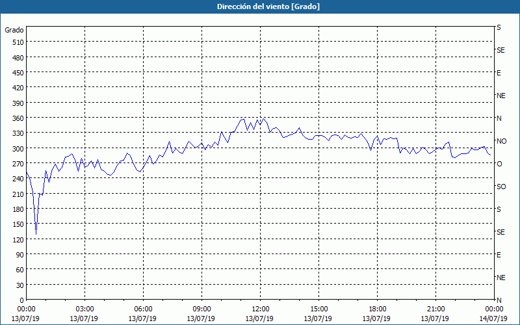Click the N compass label beside 360 gridline
520x325 pixels.
(x=499, y=118)
